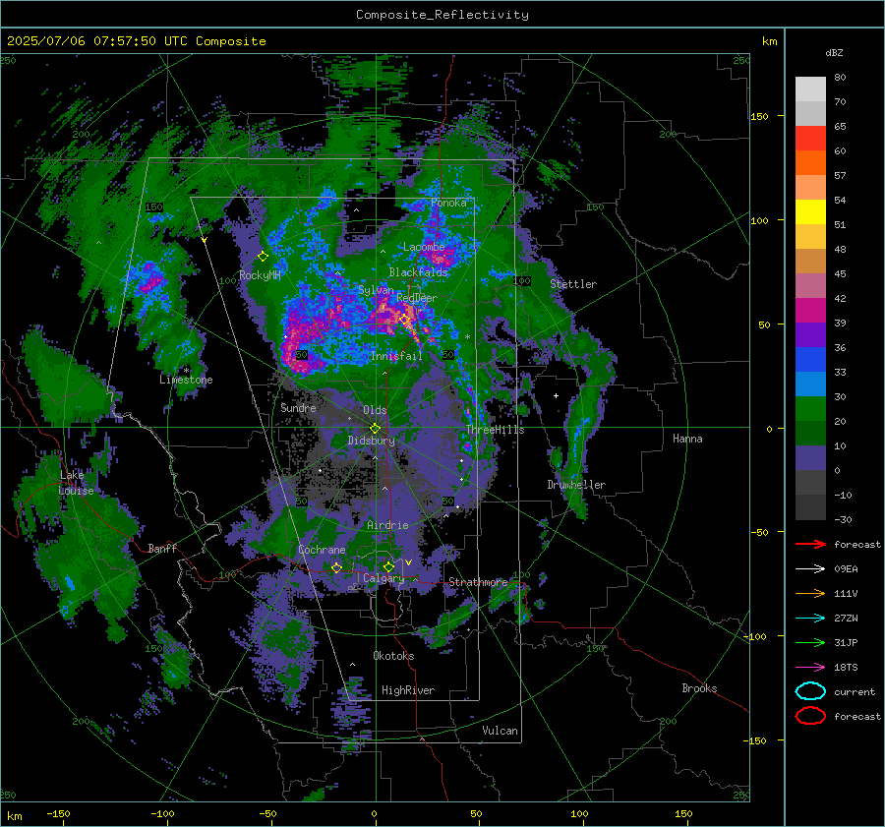Click the ThreeHills town label
885x827 pixels.
pos(495,430)
